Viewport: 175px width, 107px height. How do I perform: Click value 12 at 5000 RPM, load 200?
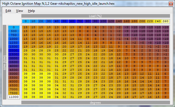pyautogui.click(x=142, y=74)
